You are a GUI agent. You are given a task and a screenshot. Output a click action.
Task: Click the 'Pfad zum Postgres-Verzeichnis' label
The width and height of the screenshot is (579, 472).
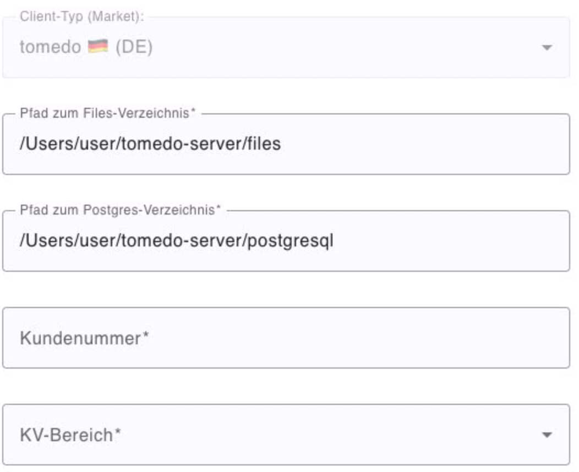pyautogui.click(x=120, y=210)
